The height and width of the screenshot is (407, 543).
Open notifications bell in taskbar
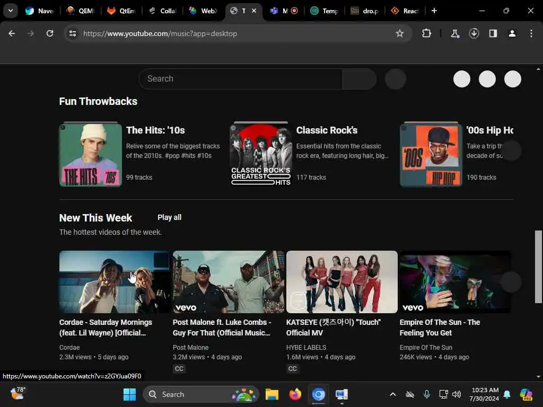(x=507, y=394)
